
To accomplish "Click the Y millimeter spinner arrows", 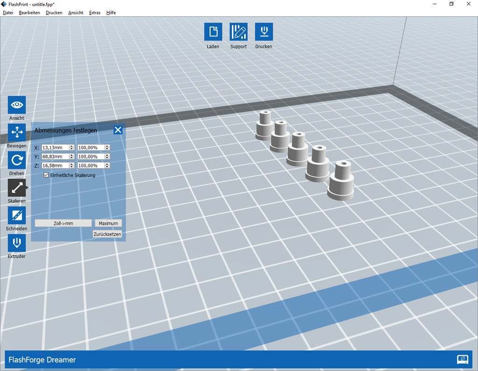I will pos(71,156).
